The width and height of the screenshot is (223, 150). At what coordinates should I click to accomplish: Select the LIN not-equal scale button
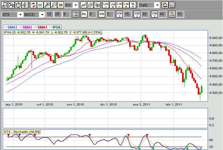click(x=126, y=5)
